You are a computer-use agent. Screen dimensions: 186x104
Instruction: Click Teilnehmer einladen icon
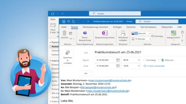point(123,33)
